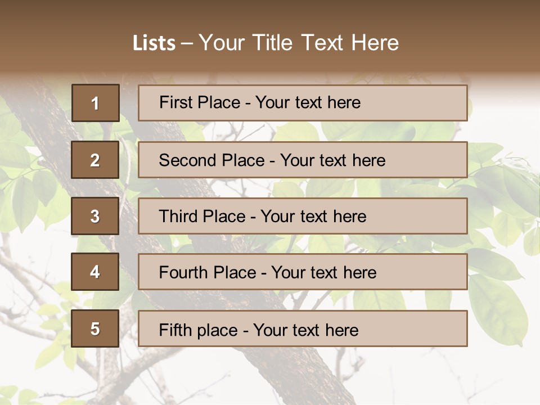Click the bold word 'Lists' in the title

(154, 43)
